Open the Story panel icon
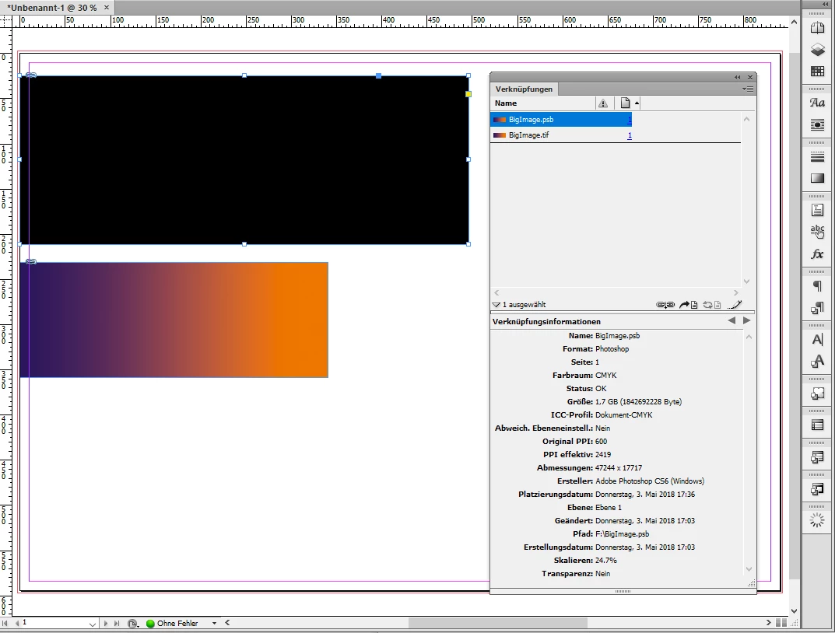Image resolution: width=835 pixels, height=633 pixels. coord(817,210)
